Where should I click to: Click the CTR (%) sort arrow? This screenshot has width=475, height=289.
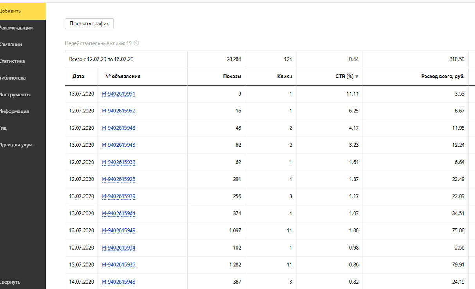356,77
